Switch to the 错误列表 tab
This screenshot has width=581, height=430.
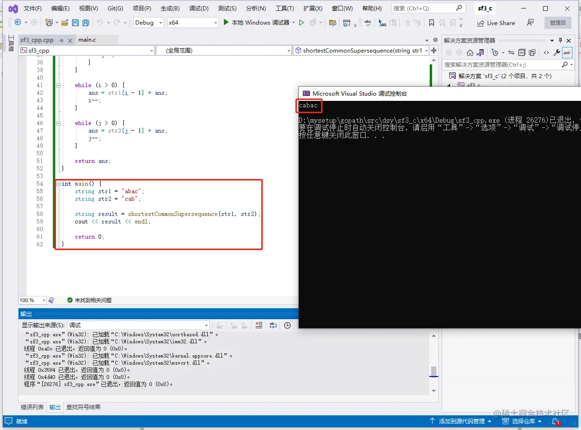tap(32, 407)
